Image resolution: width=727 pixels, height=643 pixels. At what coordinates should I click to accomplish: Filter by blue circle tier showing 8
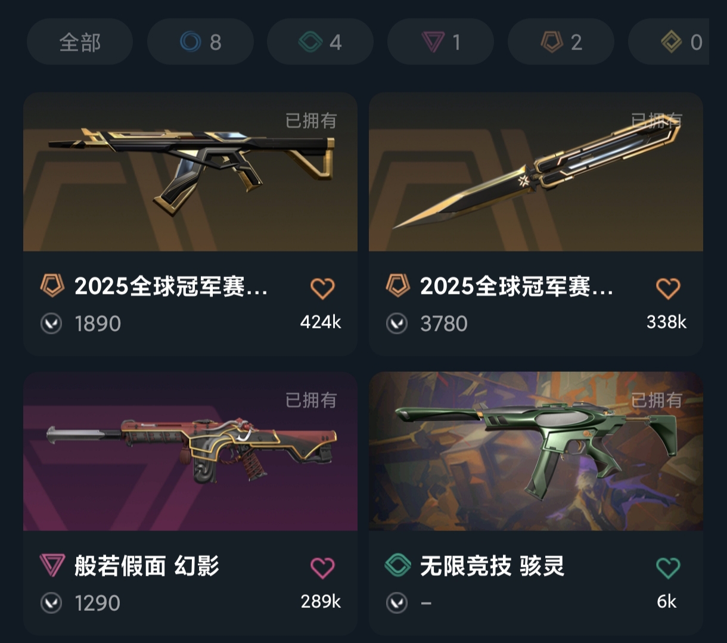(x=200, y=42)
